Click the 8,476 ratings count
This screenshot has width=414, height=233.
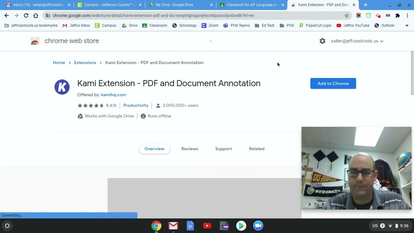click(x=111, y=105)
